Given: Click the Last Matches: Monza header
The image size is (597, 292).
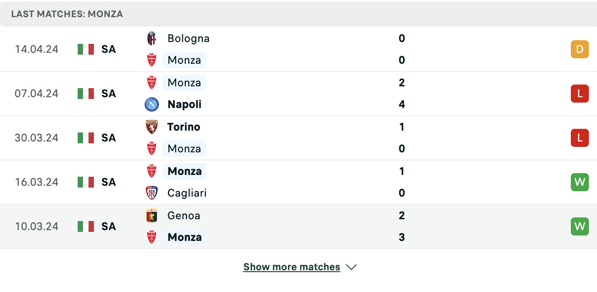Looking at the screenshot, I should coord(67,14).
